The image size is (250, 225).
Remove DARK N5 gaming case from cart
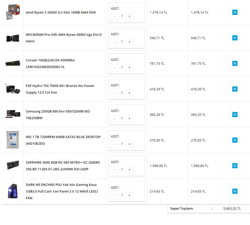point(235,191)
